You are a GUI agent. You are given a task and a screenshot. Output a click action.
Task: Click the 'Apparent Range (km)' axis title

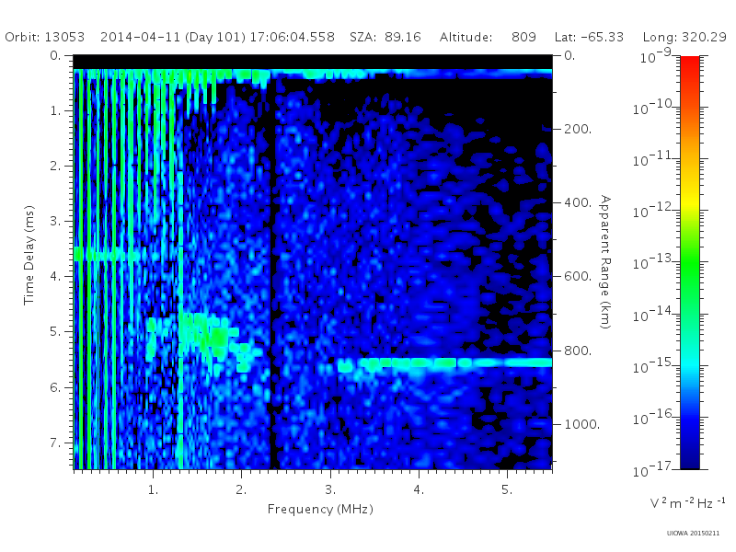point(605,262)
